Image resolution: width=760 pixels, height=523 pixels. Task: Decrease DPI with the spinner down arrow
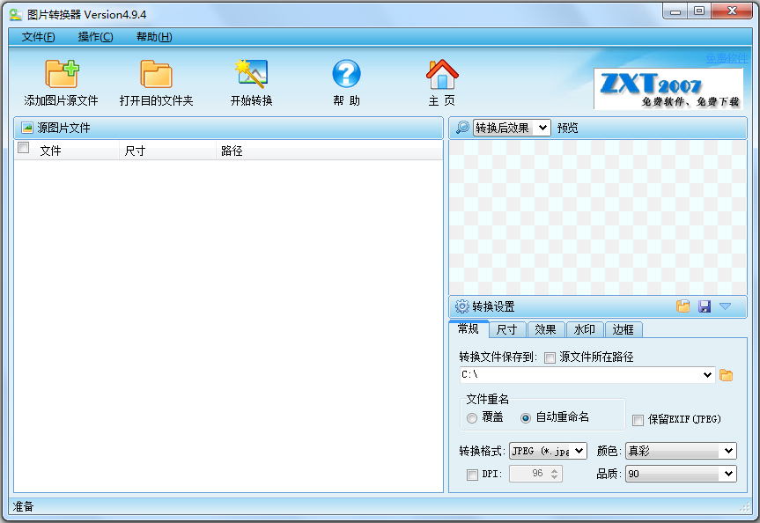pyautogui.click(x=555, y=477)
